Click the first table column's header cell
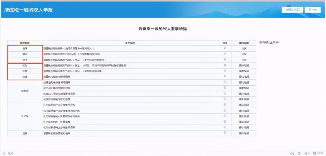 [x=25, y=43]
